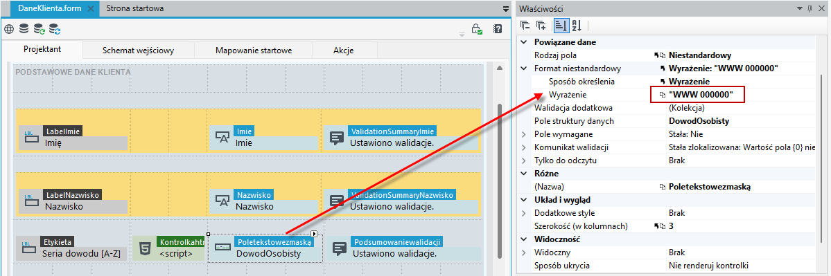Collapse the Różne category
Screen dimensions: 831x276
coord(524,174)
